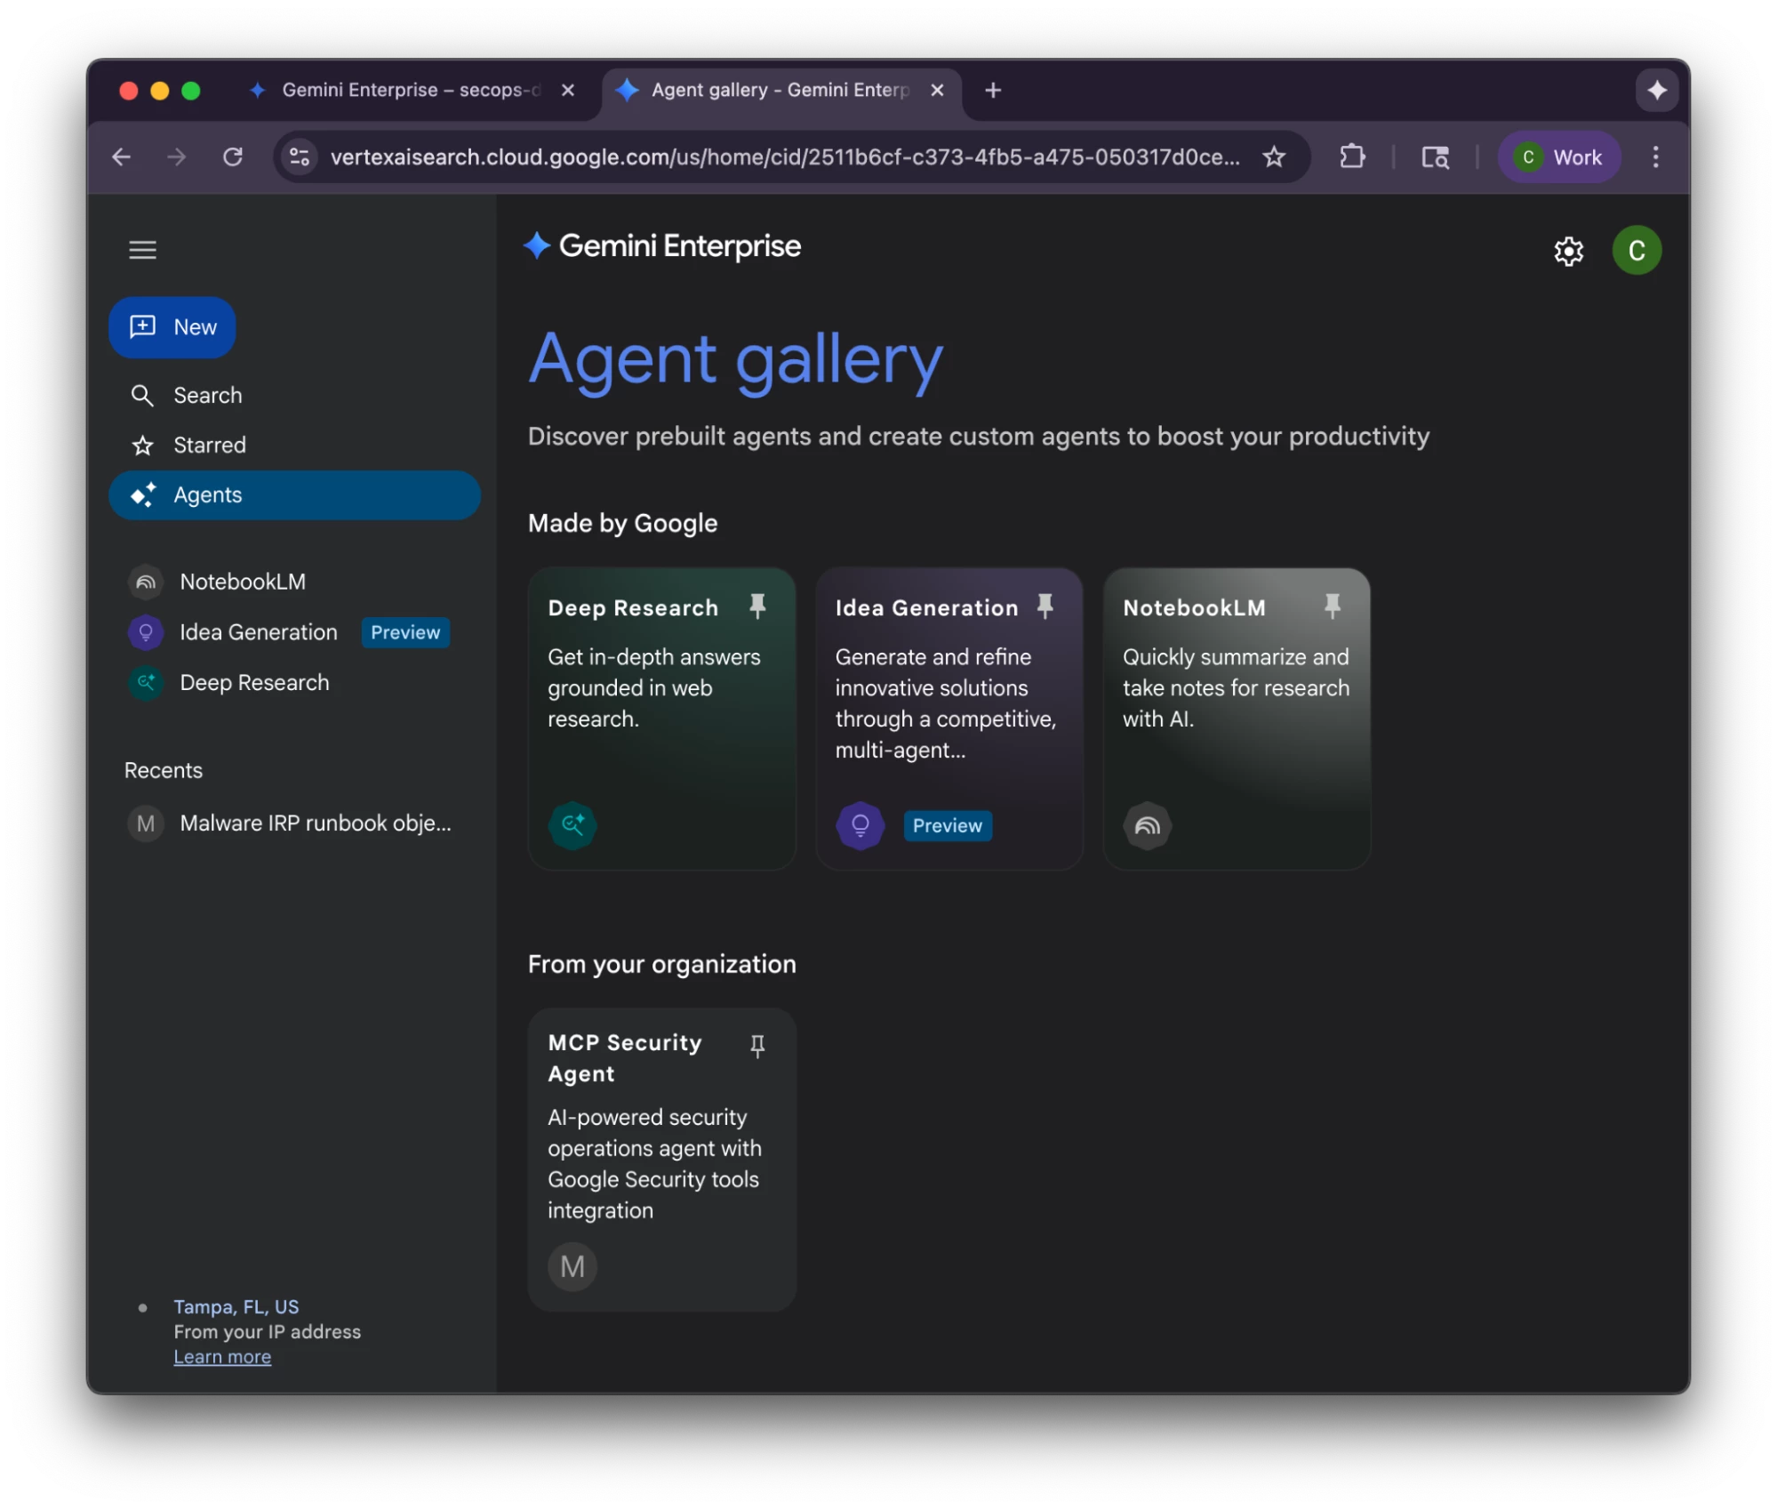Open Chrome extensions puzzle icon
1777x1510 pixels.
1351,157
